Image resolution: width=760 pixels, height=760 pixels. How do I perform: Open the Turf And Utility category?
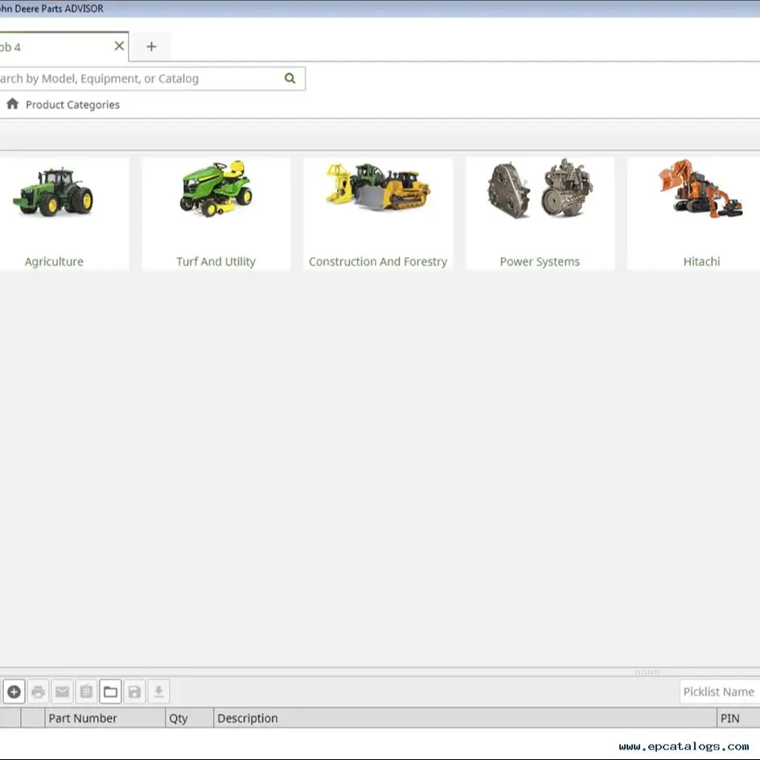coord(216,213)
